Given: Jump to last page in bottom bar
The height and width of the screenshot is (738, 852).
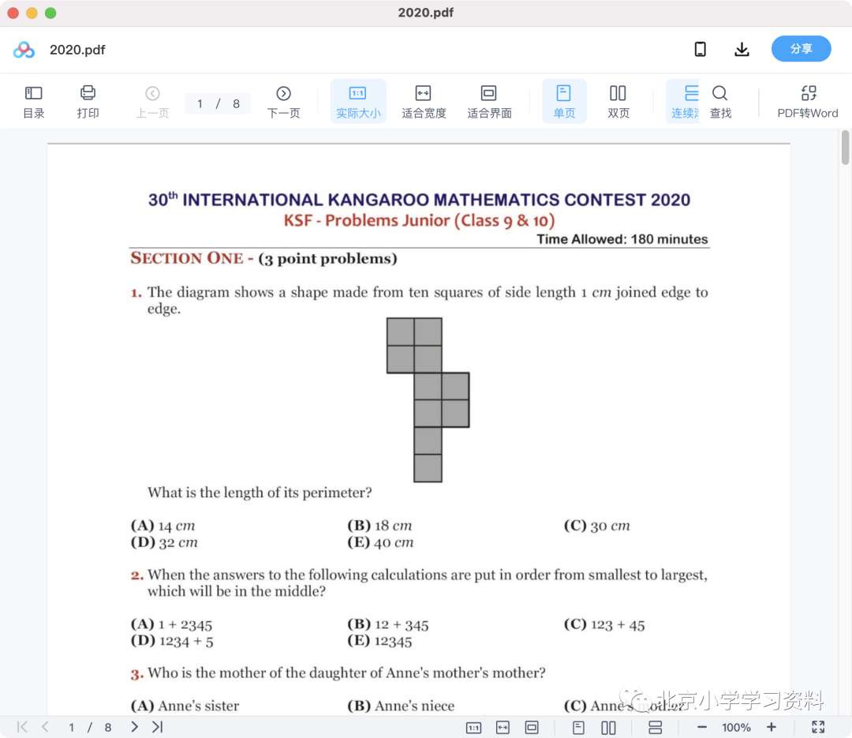Looking at the screenshot, I should (x=158, y=727).
